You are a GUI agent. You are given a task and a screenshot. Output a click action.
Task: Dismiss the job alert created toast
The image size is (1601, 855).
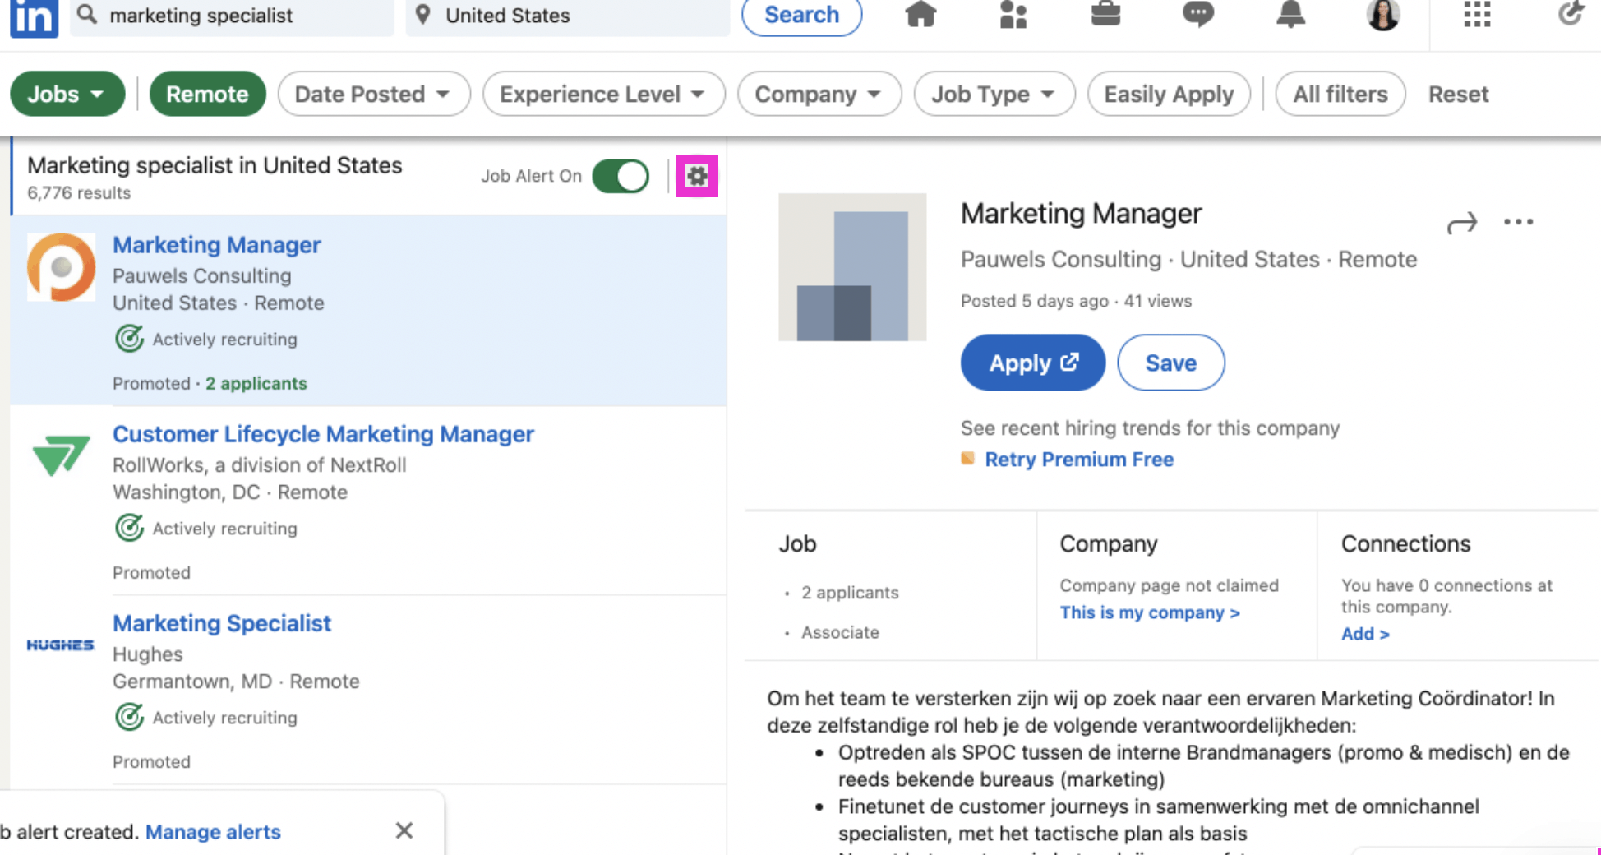point(404,831)
